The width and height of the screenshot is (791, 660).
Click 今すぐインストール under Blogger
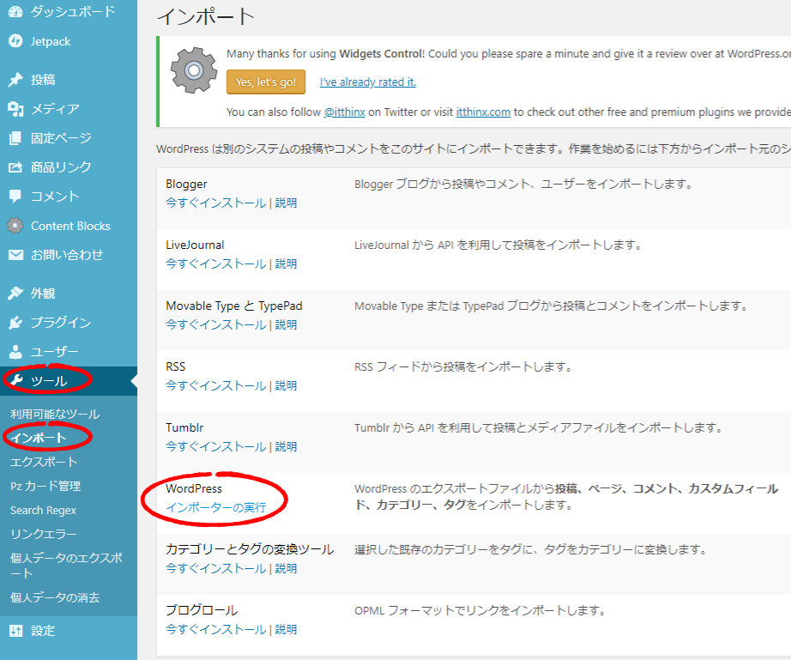(215, 203)
